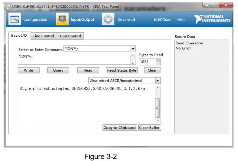Click the output buffer scroll up arrow
This screenshot has width=238, height=161.
click(158, 88)
